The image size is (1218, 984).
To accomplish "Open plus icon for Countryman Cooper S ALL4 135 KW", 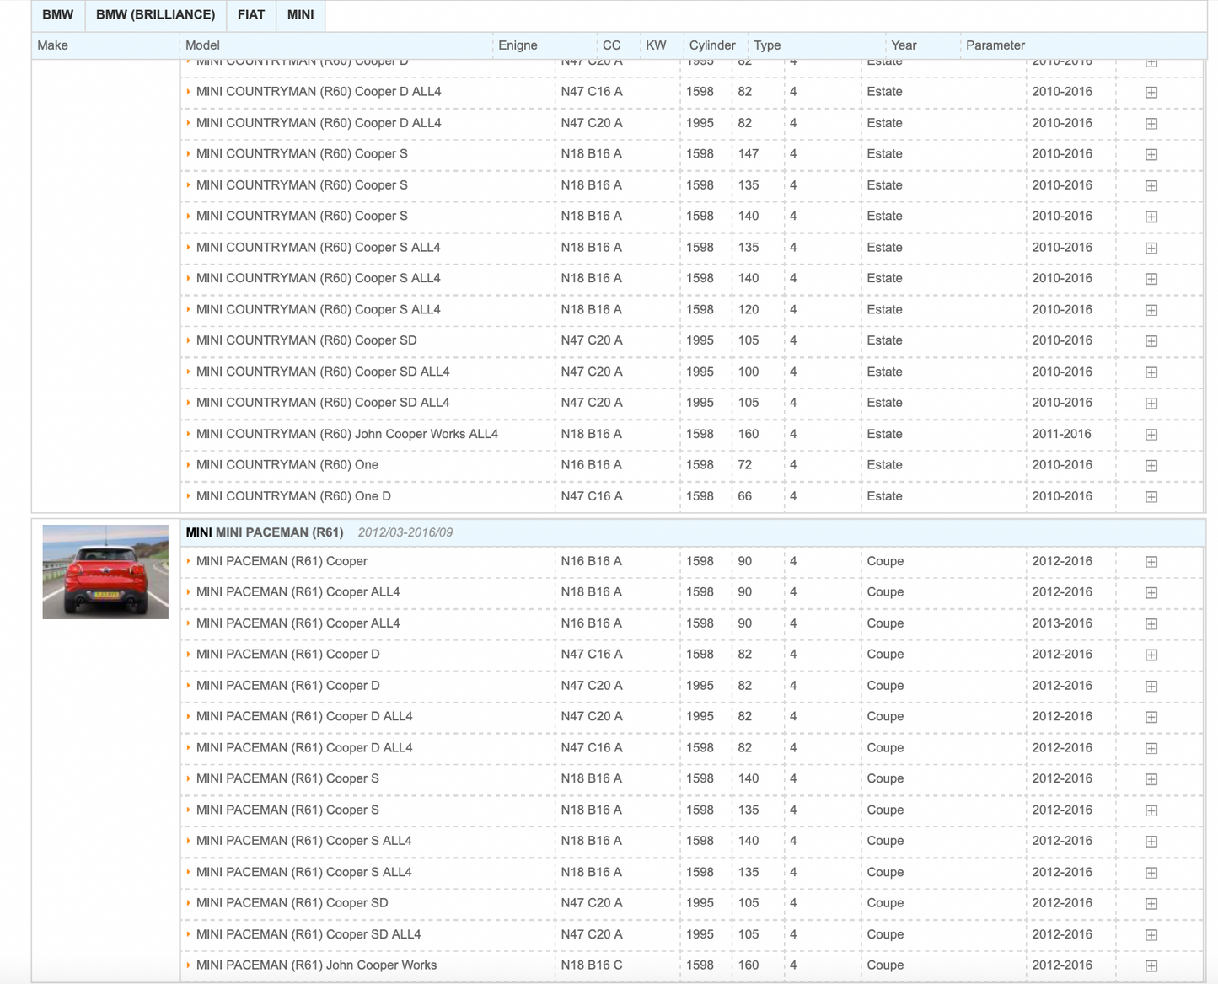I will point(1151,249).
